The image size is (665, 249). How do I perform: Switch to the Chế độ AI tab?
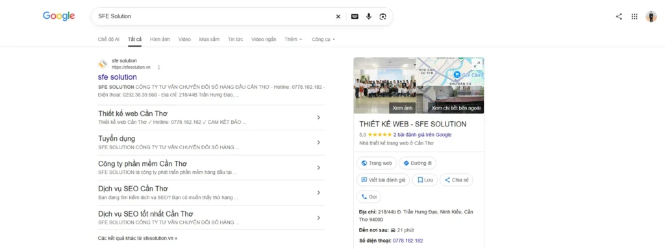[108, 40]
